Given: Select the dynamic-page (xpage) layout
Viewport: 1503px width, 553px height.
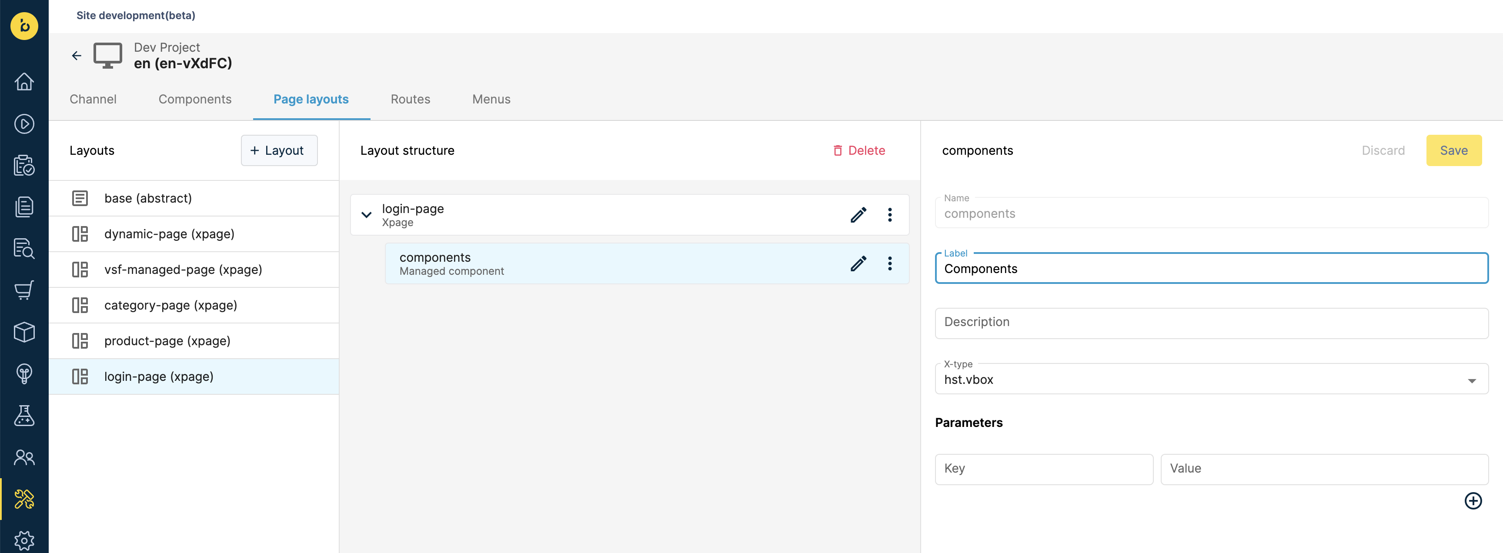Looking at the screenshot, I should click(194, 234).
